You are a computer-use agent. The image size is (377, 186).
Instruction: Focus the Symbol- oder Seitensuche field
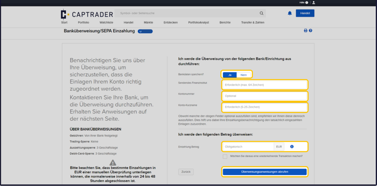190,13
